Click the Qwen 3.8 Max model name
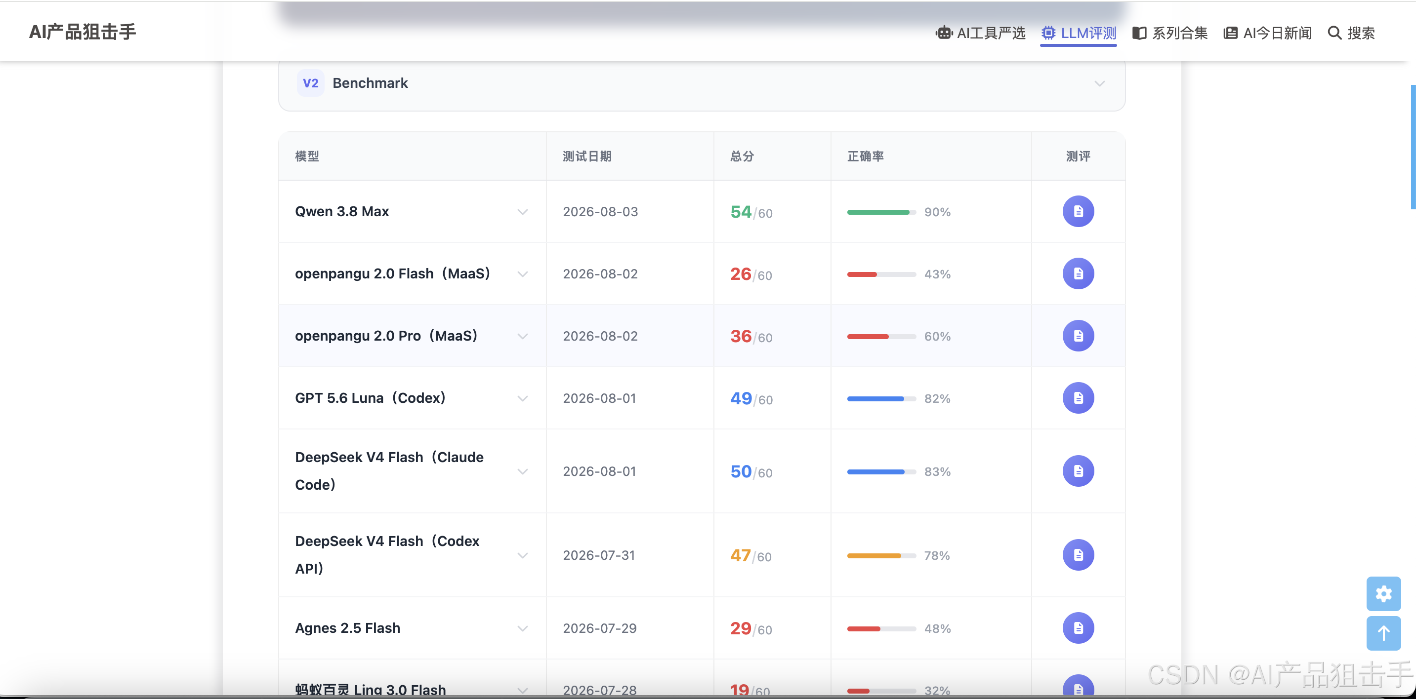This screenshot has width=1416, height=699. (342, 211)
